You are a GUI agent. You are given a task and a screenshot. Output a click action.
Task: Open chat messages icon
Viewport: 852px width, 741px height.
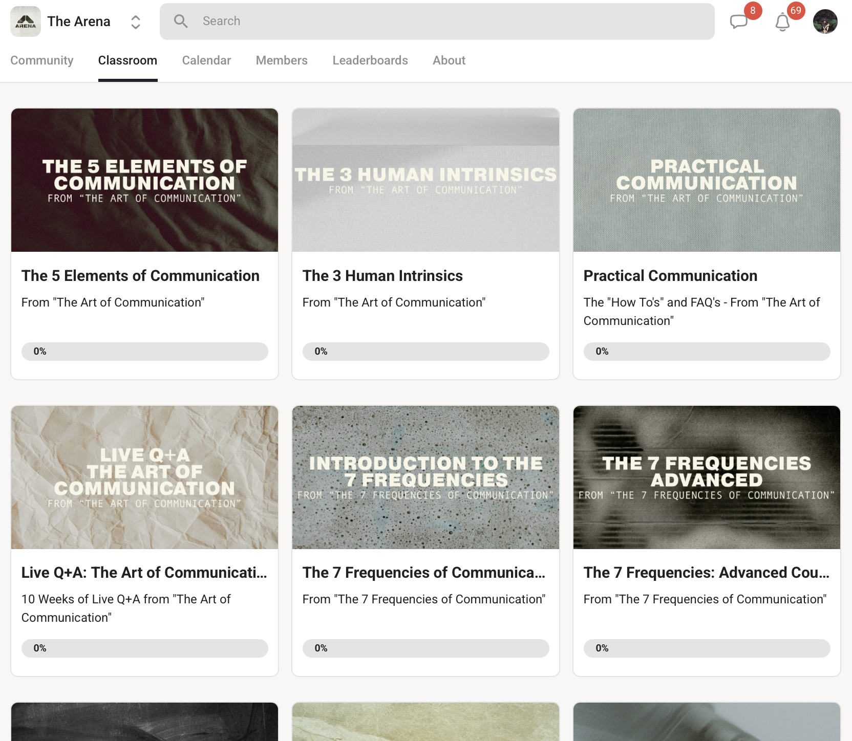739,21
